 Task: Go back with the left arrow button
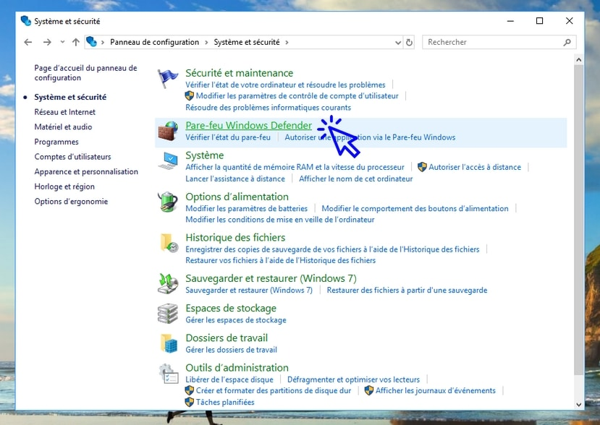click(x=28, y=42)
